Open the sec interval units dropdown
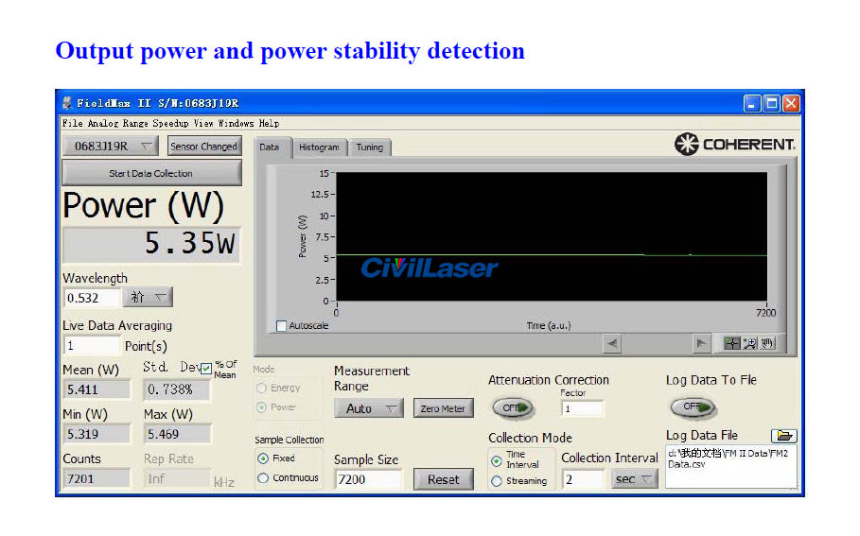Viewport: 860px width, 536px height. tap(634, 479)
